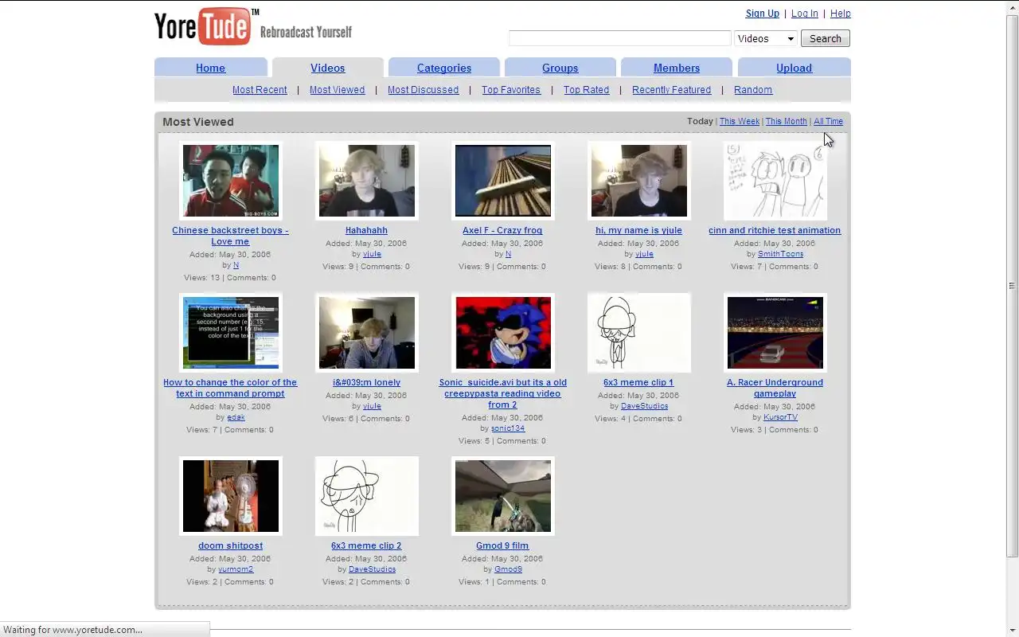Click the doom shitpost title link
The image size is (1019, 637).
point(230,545)
